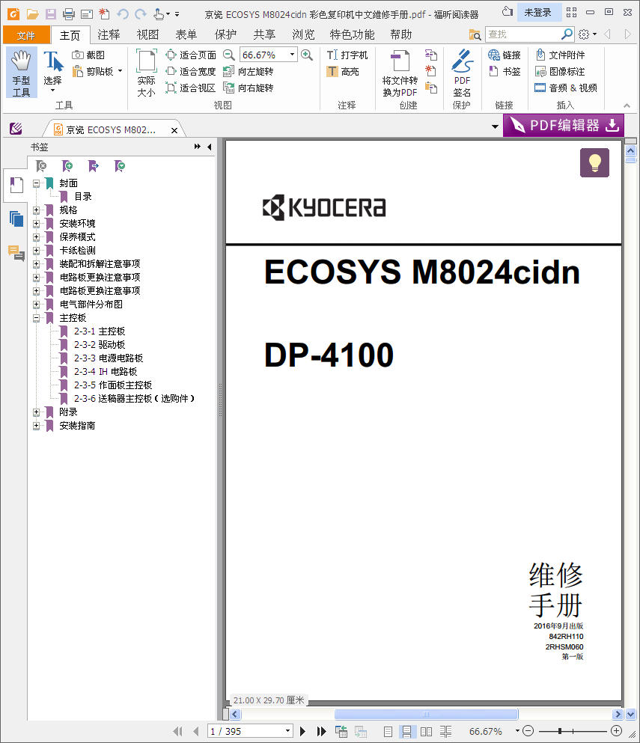Switch to continuous page view mode
The height and width of the screenshot is (743, 640).
tap(406, 731)
